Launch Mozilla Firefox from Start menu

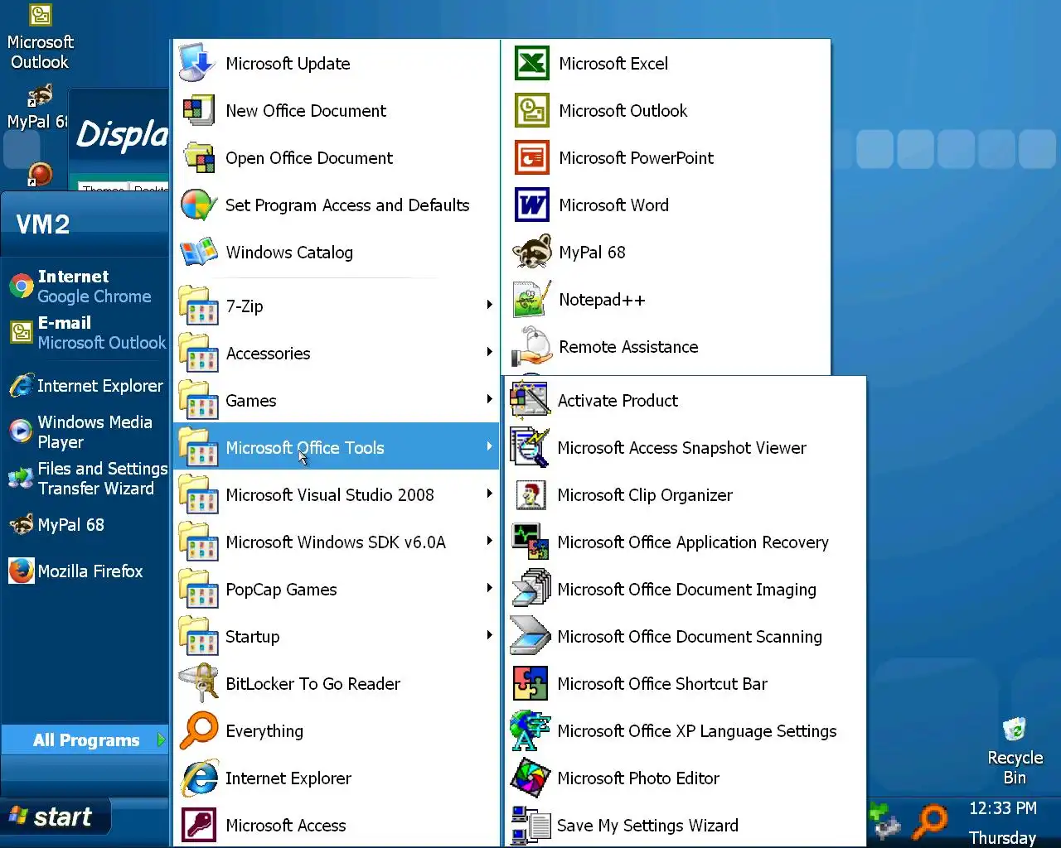click(85, 571)
